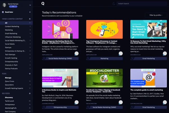
Task: Open the #SocialChatter thumbnail
Action: coord(104,78)
